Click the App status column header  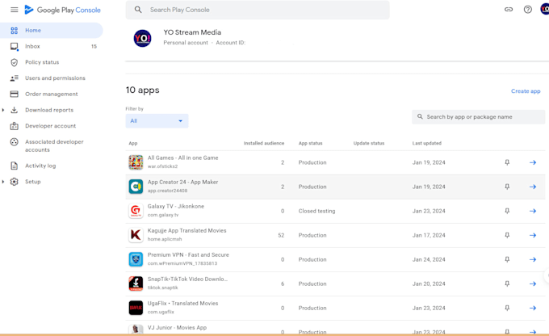310,143
